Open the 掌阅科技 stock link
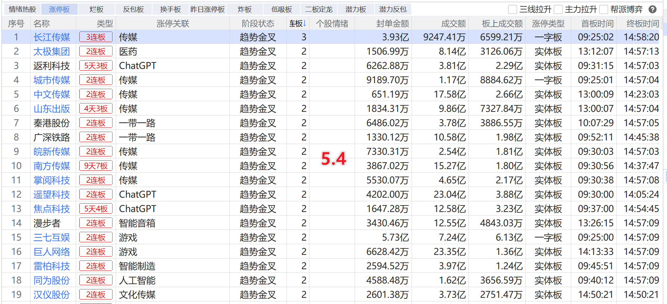This screenshot has height=304, width=667. click(x=52, y=180)
